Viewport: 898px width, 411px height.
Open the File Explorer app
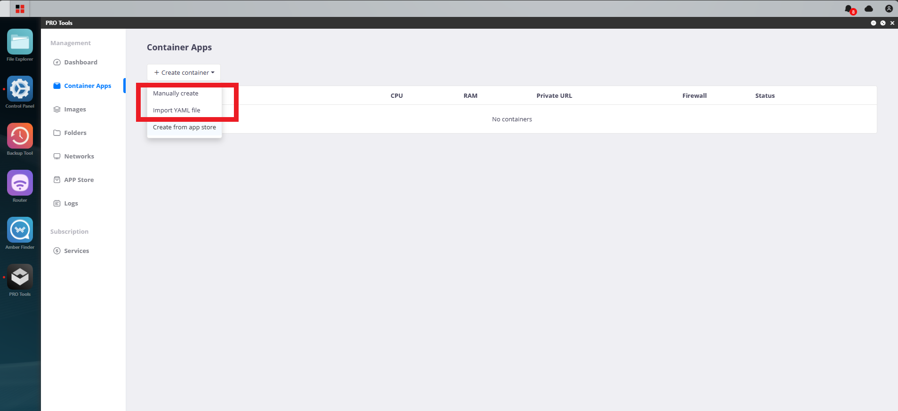click(x=20, y=42)
